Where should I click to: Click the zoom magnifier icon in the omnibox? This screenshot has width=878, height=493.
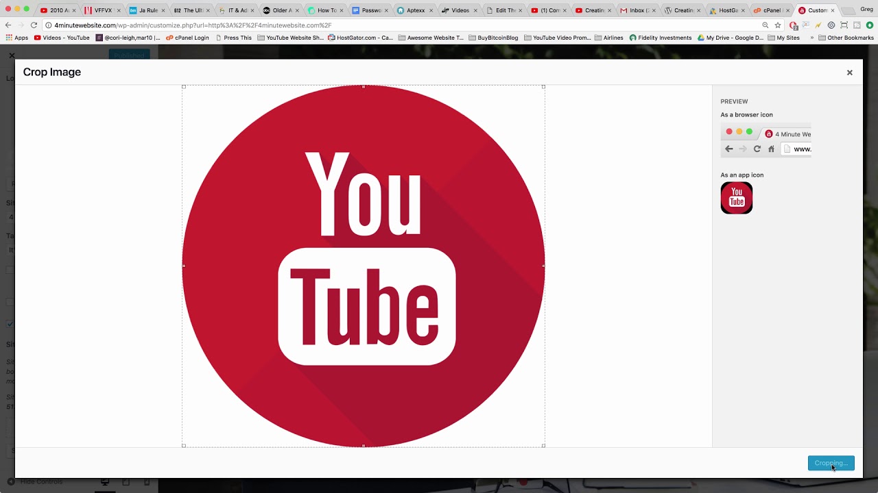point(766,25)
